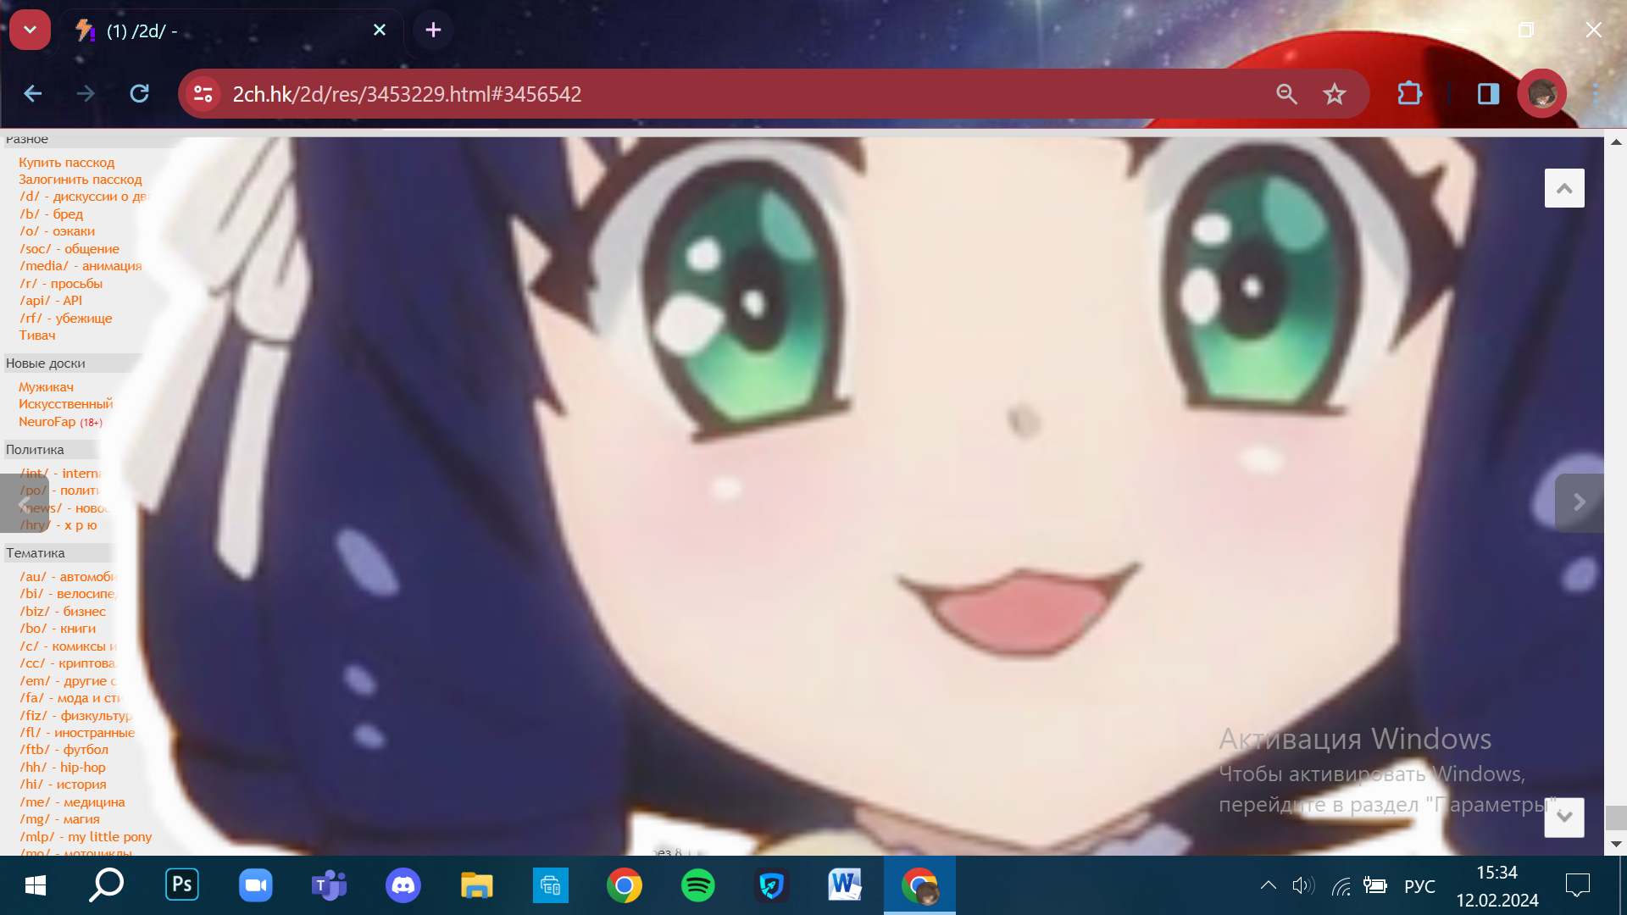The image size is (1627, 915).
Task: Jump to page bottom with down arrow button
Action: (x=1564, y=817)
